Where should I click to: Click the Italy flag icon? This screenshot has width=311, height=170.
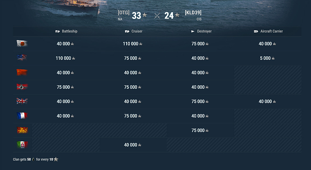click(22, 145)
